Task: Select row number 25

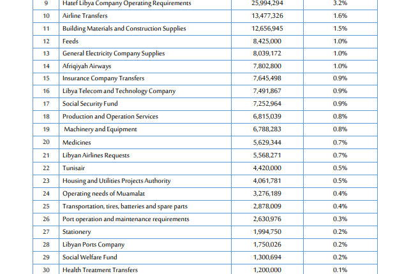Action: coord(46,206)
